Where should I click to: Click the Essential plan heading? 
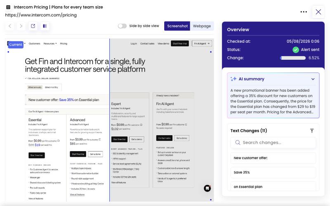[35, 120]
